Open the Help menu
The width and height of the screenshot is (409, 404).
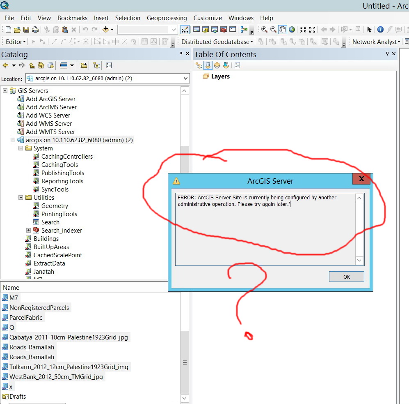point(266,18)
